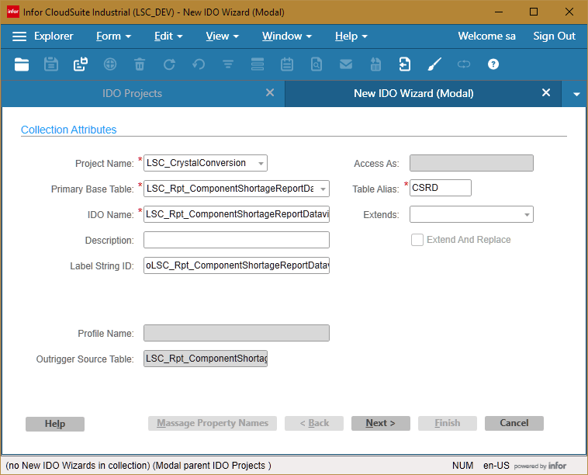Maximize the Infor CloudSuite window

coord(534,12)
